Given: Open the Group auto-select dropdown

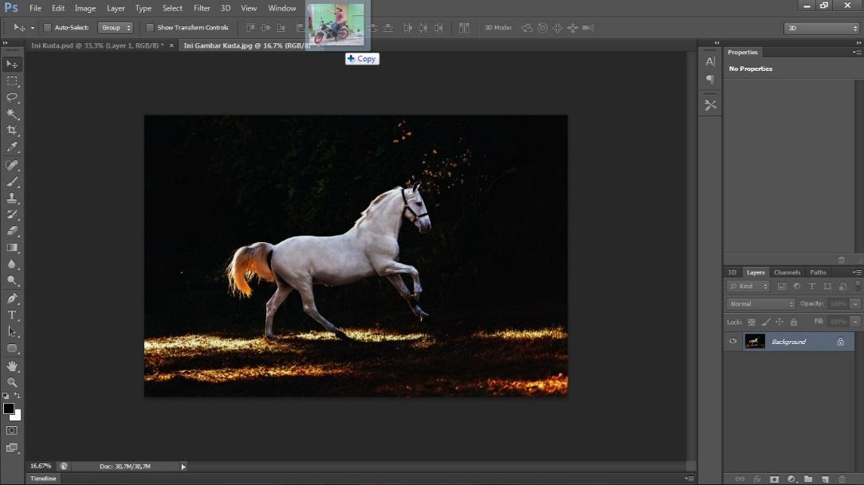Looking at the screenshot, I should (x=115, y=28).
